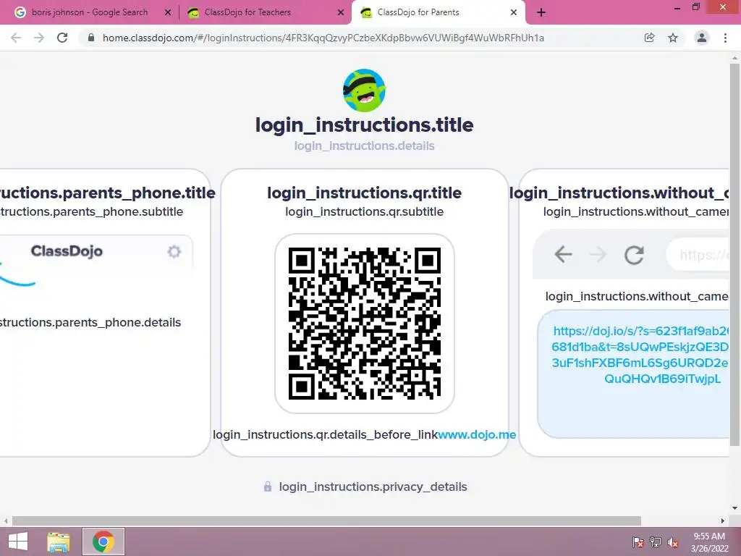Screen dimensions: 741x556
Task: Click the lock icon in address bar
Action: (91, 38)
